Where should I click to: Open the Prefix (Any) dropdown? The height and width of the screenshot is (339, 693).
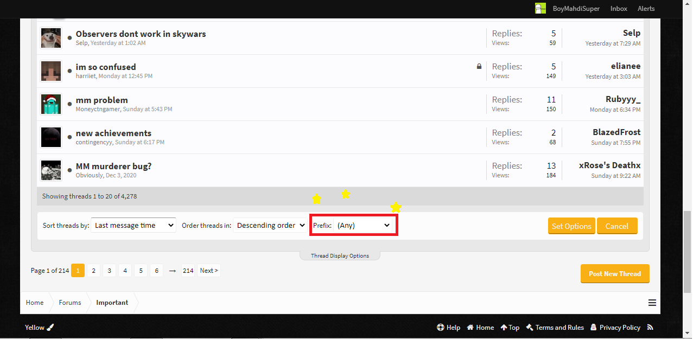click(x=364, y=225)
